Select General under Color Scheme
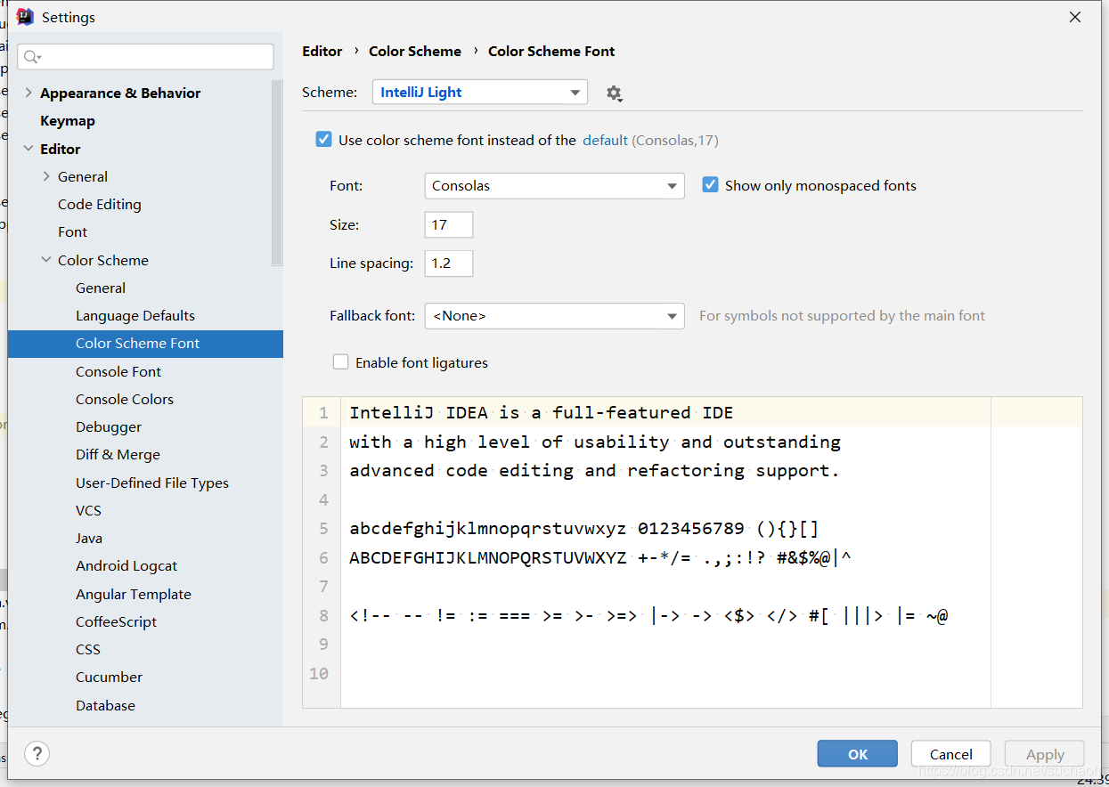Viewport: 1109px width, 787px height. pyautogui.click(x=101, y=288)
